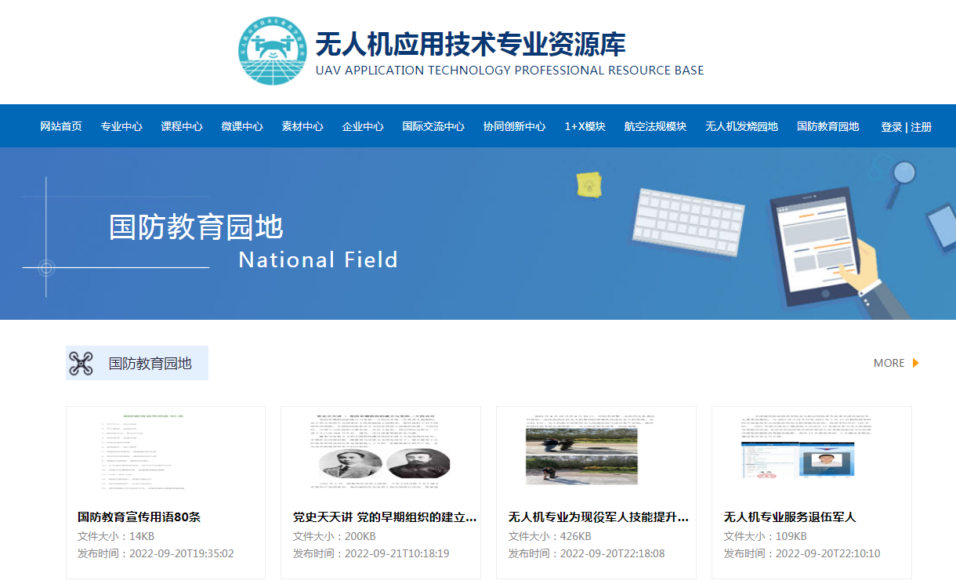Image resolution: width=956 pixels, height=580 pixels.
Task: Click the UAV resource base logo
Action: pos(270,51)
